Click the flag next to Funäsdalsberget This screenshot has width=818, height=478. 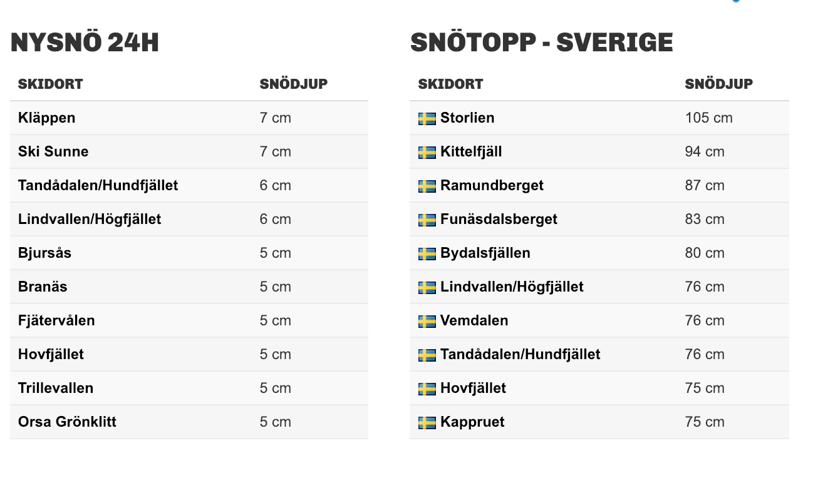427,220
